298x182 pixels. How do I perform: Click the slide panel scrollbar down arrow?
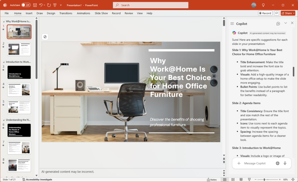36,175
